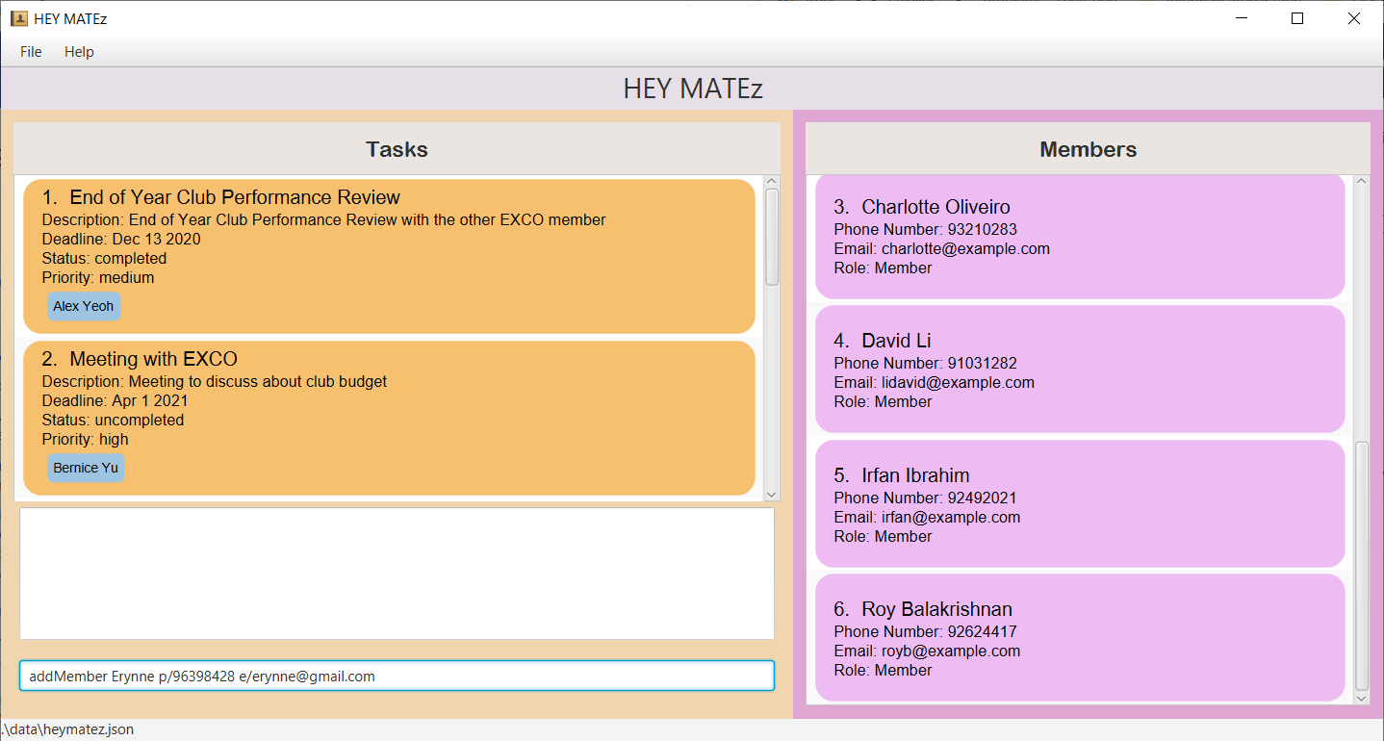Click the Alex Yeoh assignee tag
The image size is (1384, 741).
pos(84,306)
